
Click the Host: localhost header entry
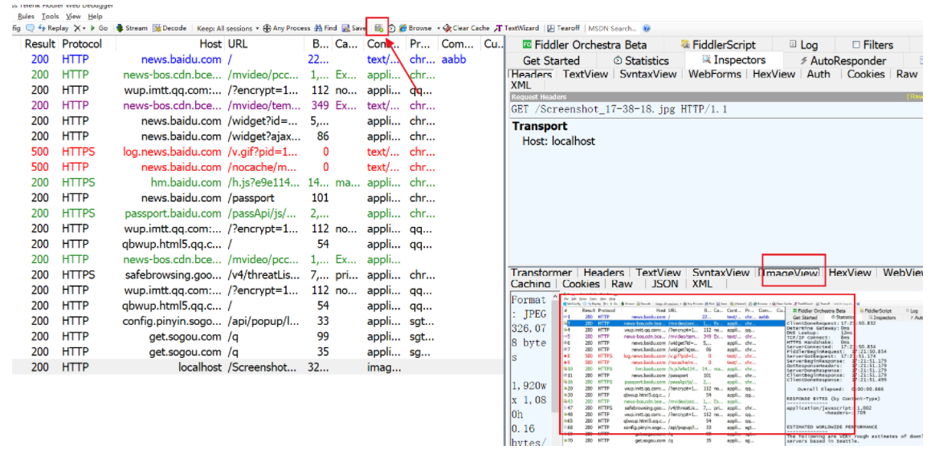[x=559, y=141]
